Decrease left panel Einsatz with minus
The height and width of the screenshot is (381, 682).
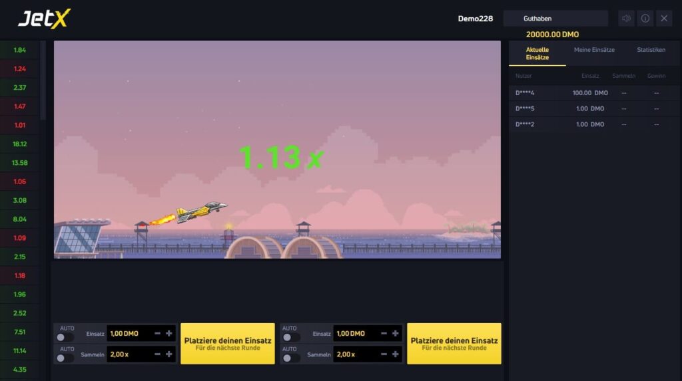157,333
